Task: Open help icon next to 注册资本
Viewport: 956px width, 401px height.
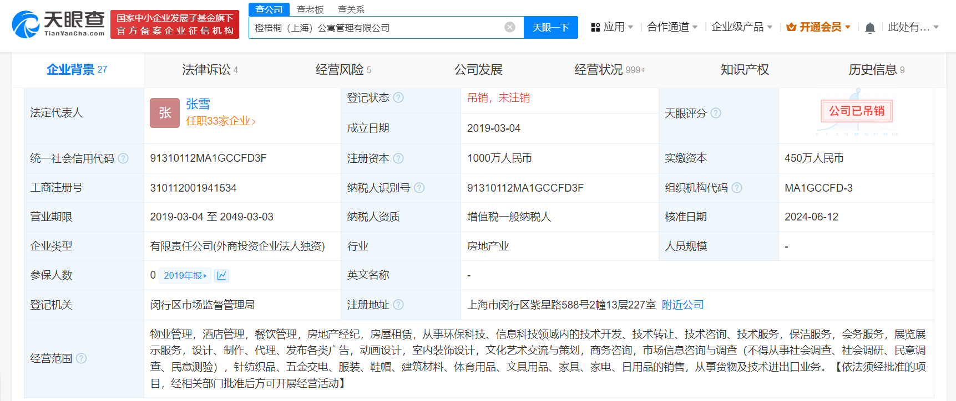Action: click(398, 158)
